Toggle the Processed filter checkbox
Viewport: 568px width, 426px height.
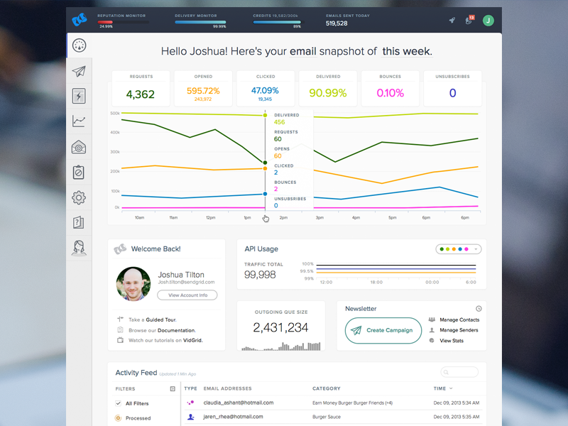coord(119,418)
